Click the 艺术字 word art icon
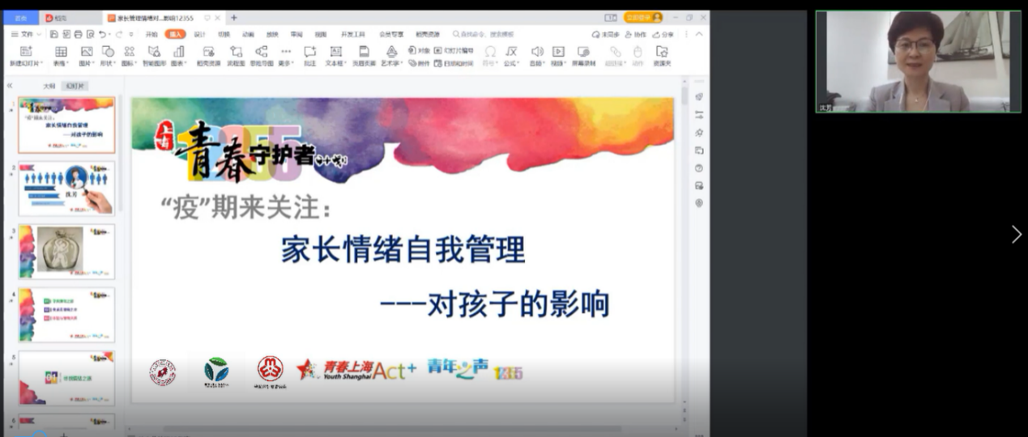 391,52
